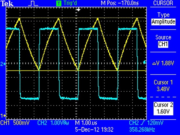Image resolution: width=180 pixels, height=135 pixels.
Task: Click the CH1 500mV scale readout
Action: pos(15,123)
